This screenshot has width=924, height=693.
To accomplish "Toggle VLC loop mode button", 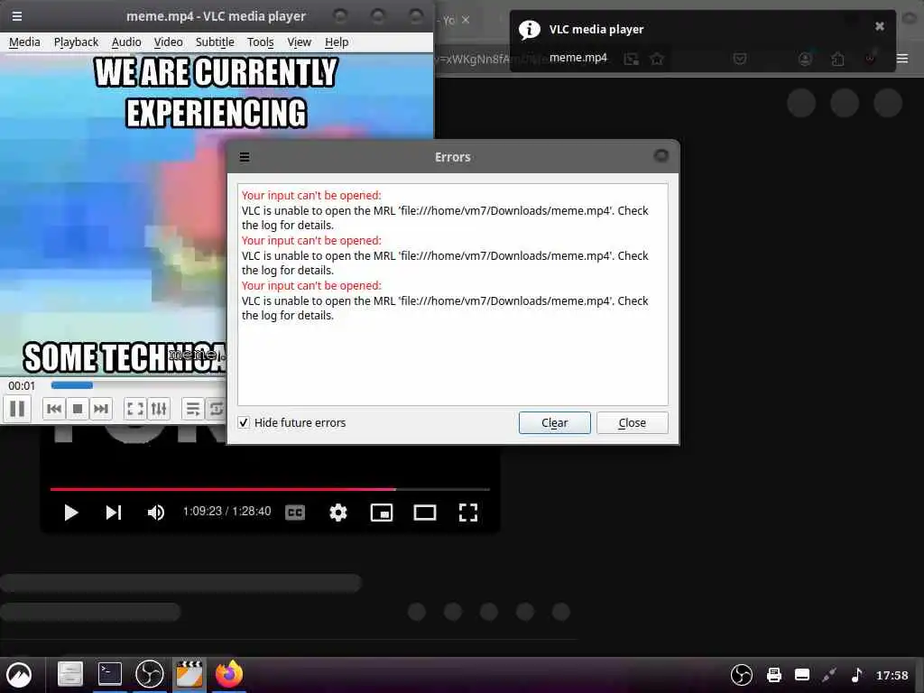I will pyautogui.click(x=216, y=409).
